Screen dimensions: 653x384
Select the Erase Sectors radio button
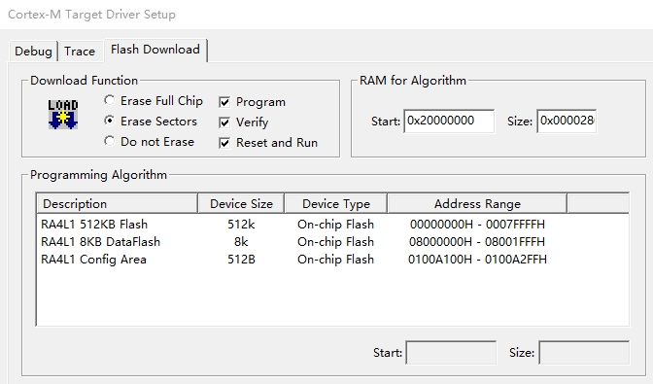[110, 121]
